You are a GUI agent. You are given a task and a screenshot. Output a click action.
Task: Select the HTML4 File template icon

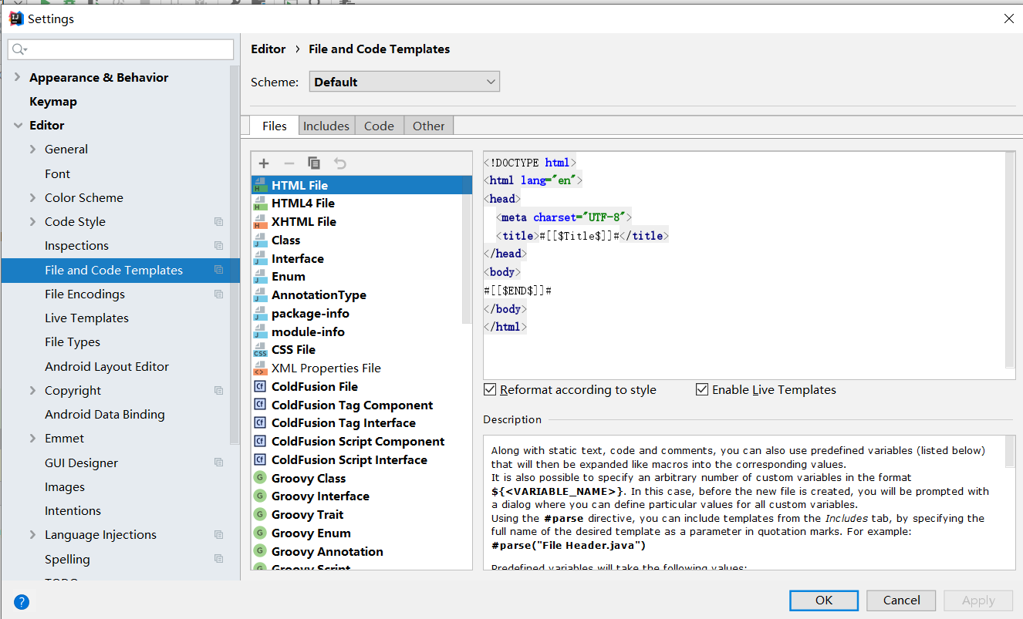pos(260,204)
